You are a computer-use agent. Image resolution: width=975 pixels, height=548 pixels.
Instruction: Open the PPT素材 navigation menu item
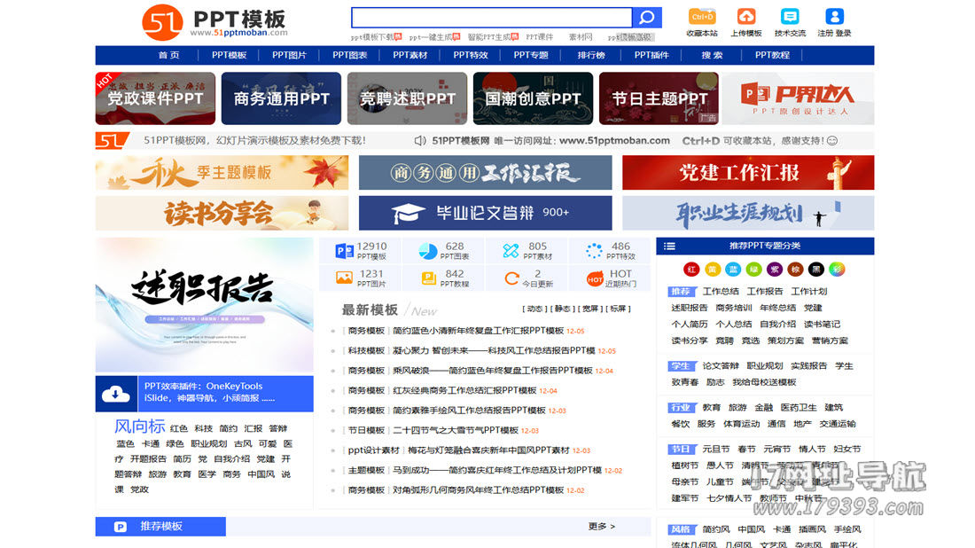coord(410,55)
